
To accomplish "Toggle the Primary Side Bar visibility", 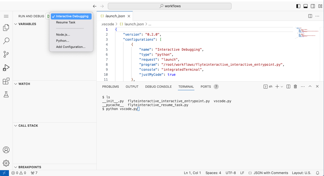I will point(298,6).
